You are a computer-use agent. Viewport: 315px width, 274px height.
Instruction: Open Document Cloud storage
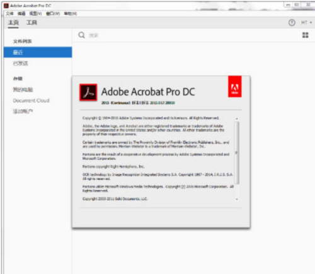(31, 100)
